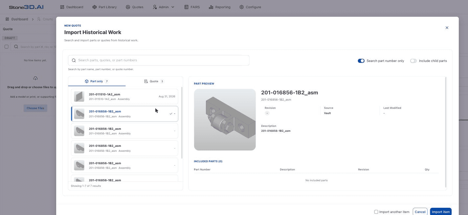468x215 pixels.
Task: Click the Part Library cube icon
Action: click(x=95, y=7)
